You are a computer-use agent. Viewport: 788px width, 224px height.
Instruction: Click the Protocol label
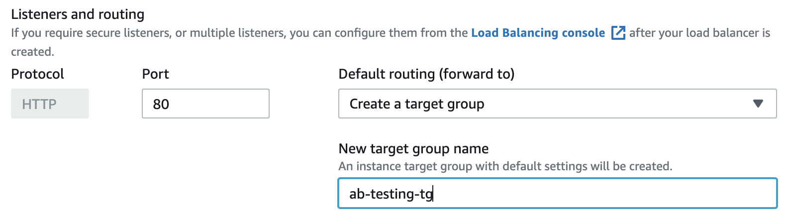(x=38, y=74)
